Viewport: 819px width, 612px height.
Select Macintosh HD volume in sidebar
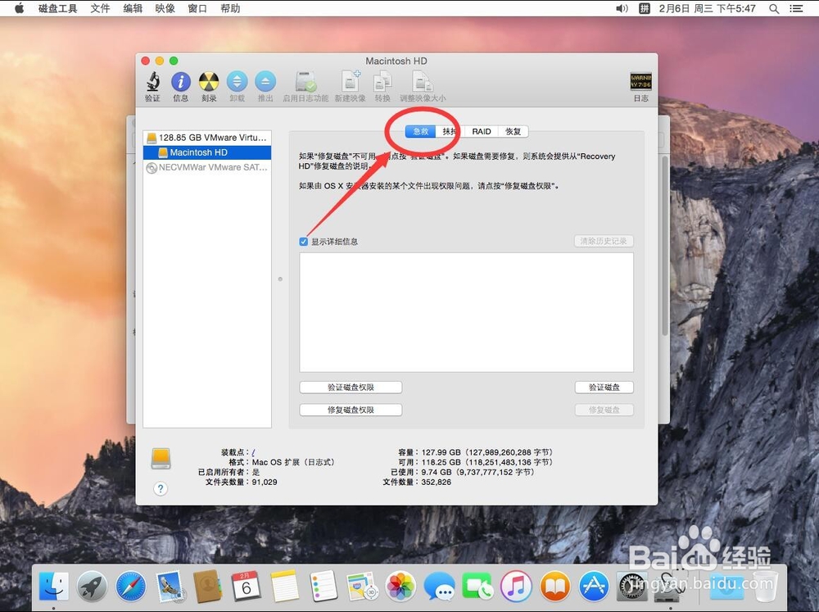coord(207,152)
